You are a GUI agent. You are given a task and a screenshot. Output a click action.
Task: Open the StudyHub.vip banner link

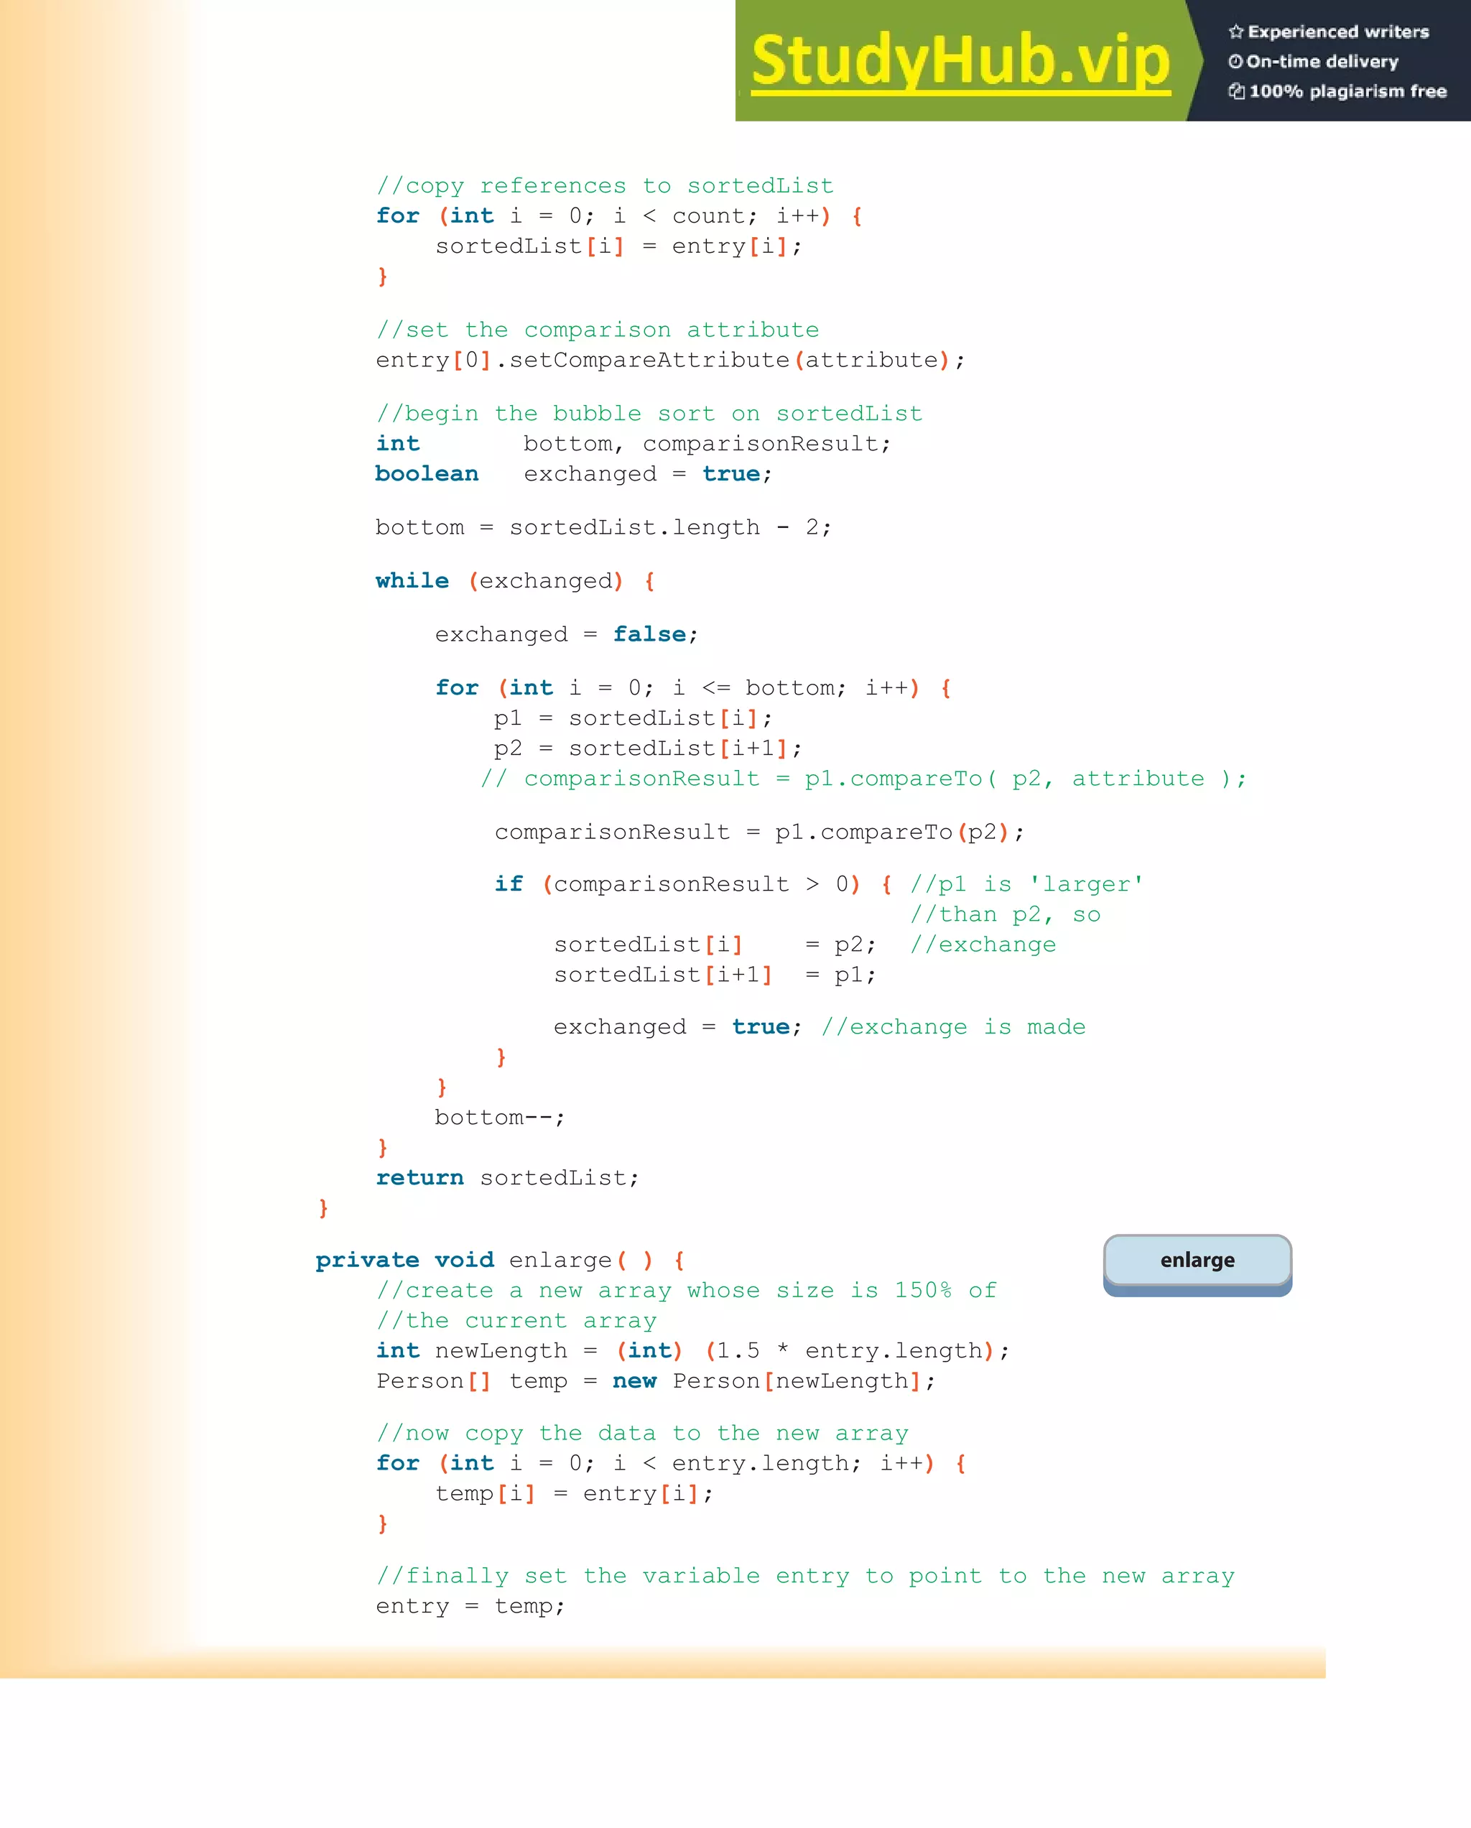coord(960,61)
